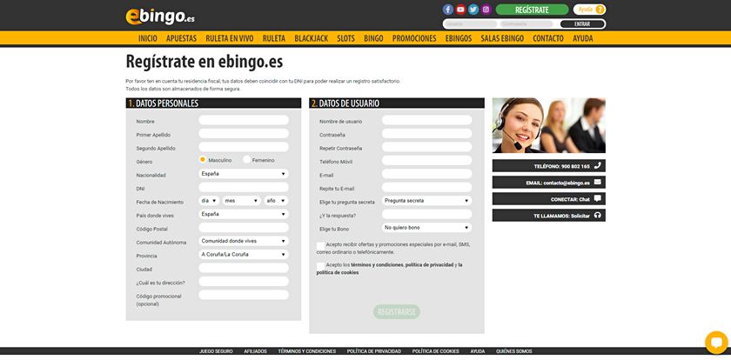
Task: Open the Pregunta secreta dropdown
Action: (x=426, y=201)
